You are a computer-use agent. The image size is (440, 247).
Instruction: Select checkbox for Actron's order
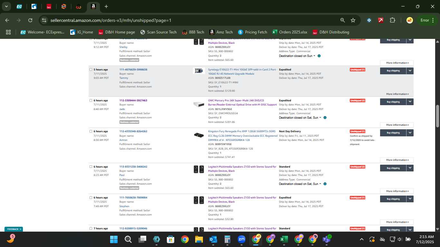coord(91,131)
